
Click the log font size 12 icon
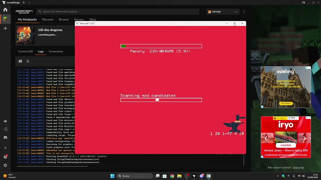(20, 61)
